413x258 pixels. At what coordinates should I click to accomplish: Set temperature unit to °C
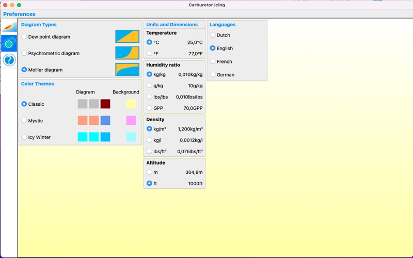tap(149, 42)
